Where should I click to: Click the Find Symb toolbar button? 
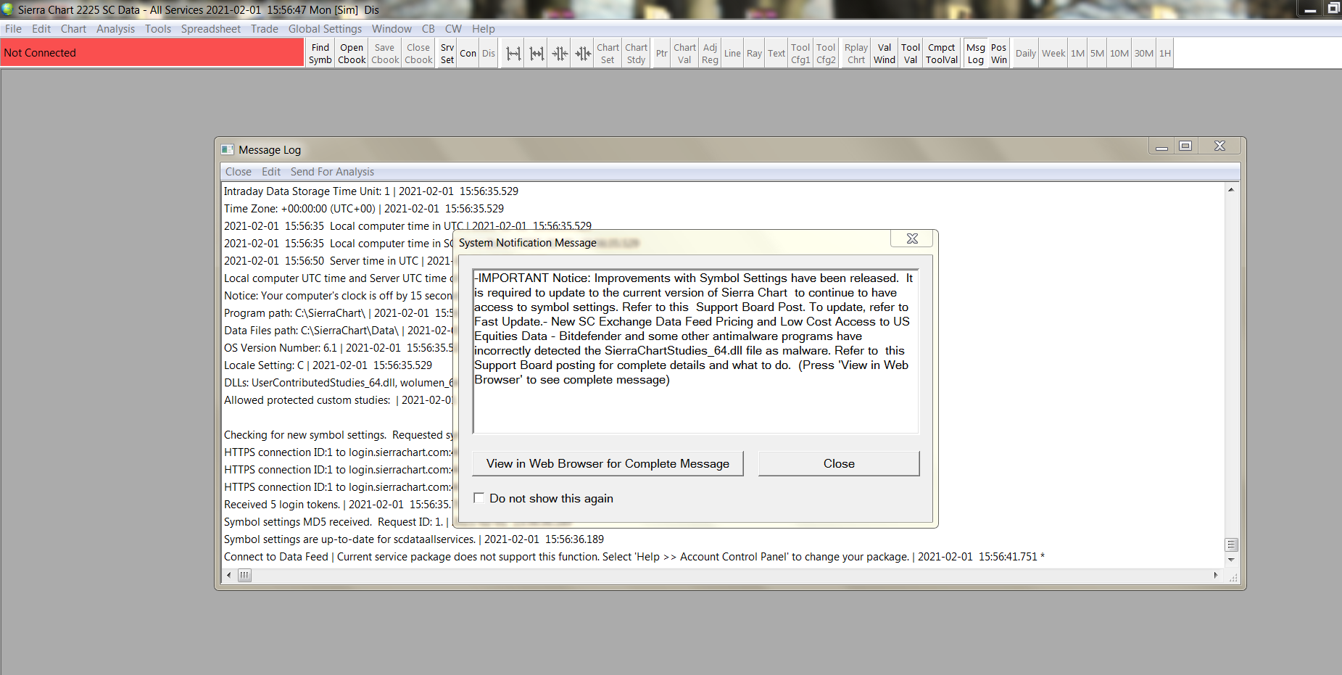click(x=320, y=54)
